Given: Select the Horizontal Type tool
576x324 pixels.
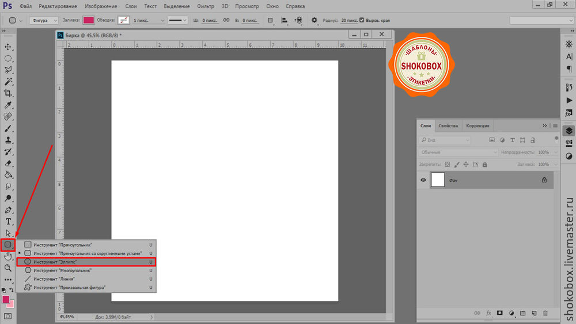Looking at the screenshot, I should (x=8, y=222).
